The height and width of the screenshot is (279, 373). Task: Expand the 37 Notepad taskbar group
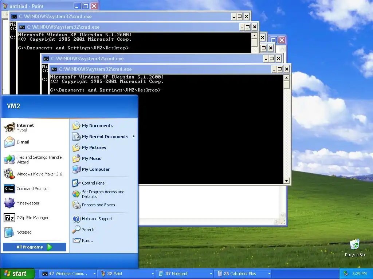[x=184, y=274]
